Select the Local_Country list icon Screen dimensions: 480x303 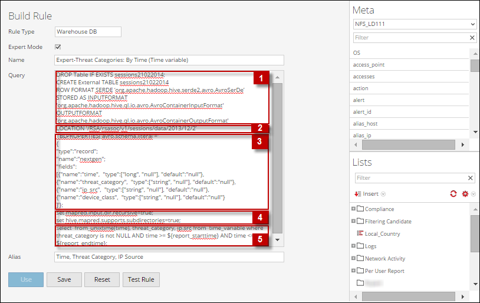tap(360, 233)
